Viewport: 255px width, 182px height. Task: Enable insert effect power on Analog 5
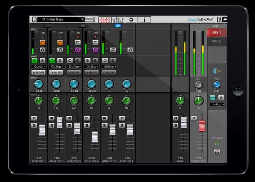click(x=105, y=60)
